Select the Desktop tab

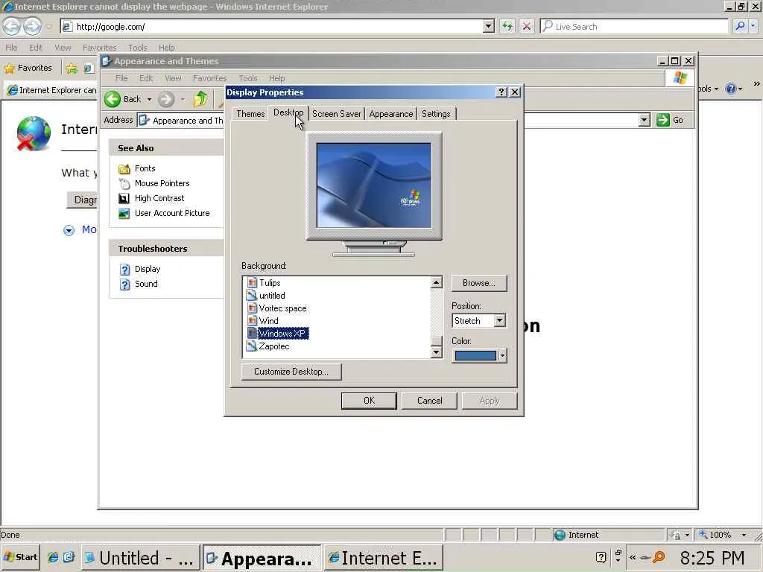[288, 112]
